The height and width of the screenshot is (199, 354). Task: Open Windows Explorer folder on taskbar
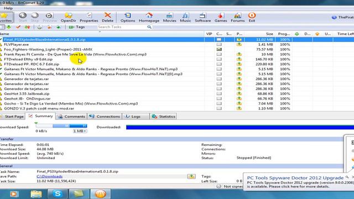36,194
